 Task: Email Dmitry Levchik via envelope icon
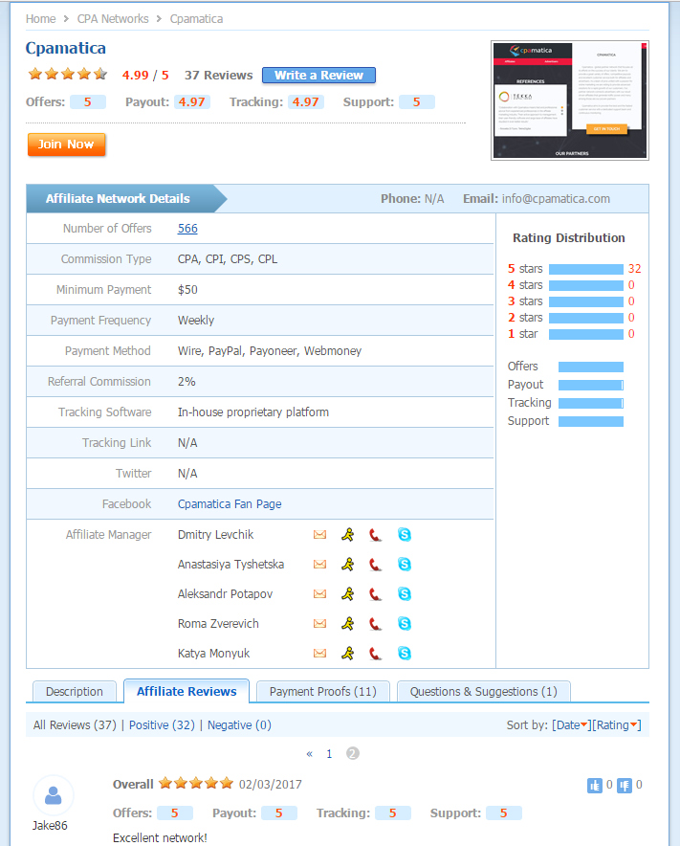[x=319, y=535]
